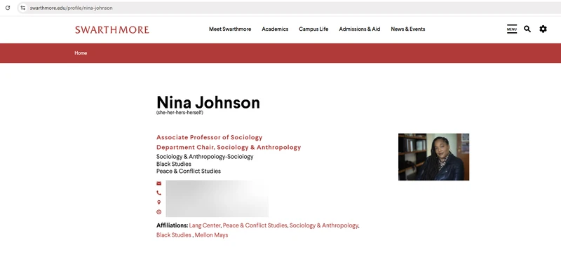This screenshot has height=259, width=561.
Task: Click the Nina Johnson name heading
Action: click(208, 102)
